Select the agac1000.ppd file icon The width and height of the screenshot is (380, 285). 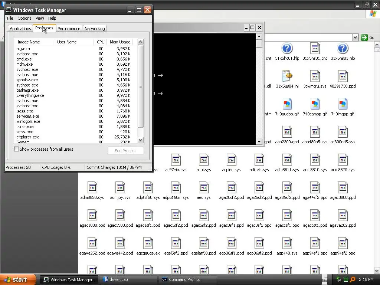click(x=92, y=216)
